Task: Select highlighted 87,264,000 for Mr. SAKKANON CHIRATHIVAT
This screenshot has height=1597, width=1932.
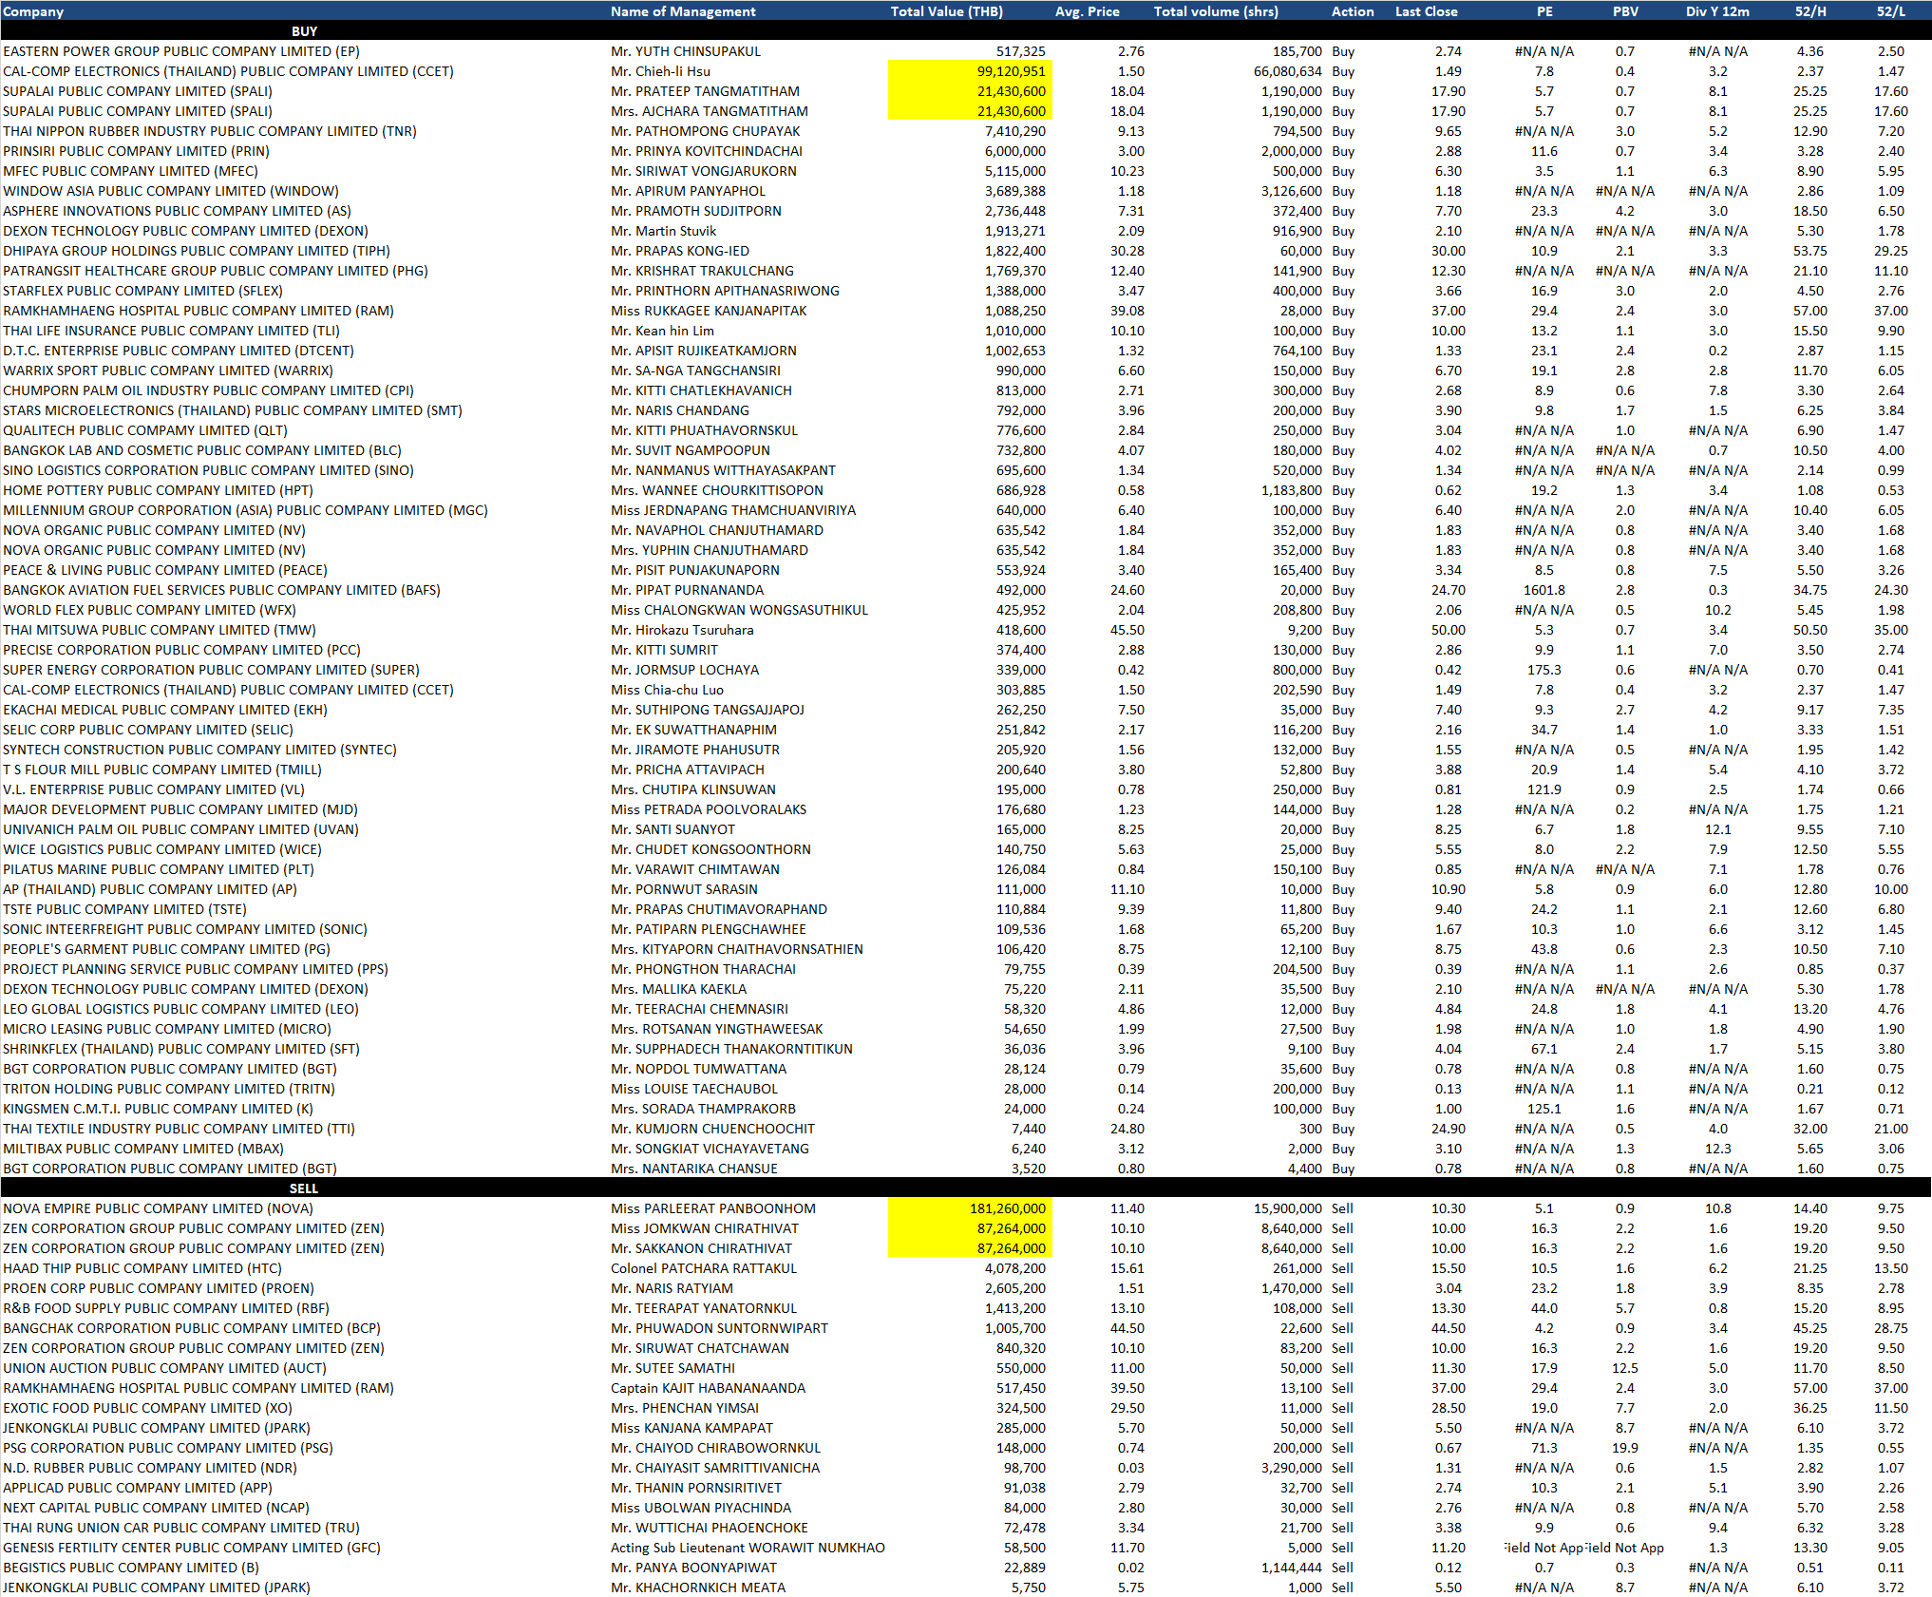Action: point(970,1248)
